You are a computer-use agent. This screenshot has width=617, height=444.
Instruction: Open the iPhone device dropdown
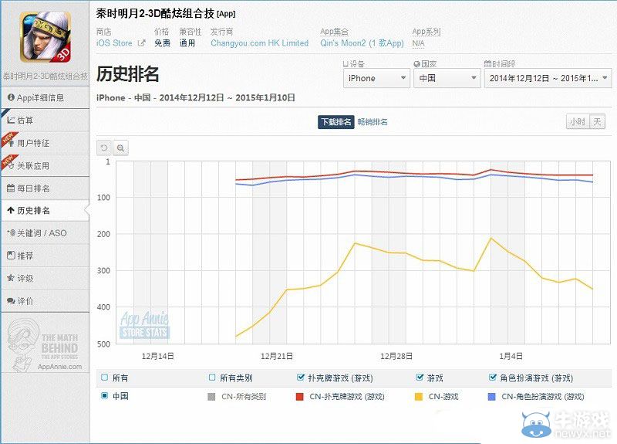click(x=376, y=78)
